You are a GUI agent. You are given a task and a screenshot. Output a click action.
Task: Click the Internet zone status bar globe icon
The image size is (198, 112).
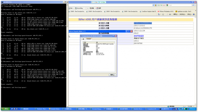pos(168,106)
